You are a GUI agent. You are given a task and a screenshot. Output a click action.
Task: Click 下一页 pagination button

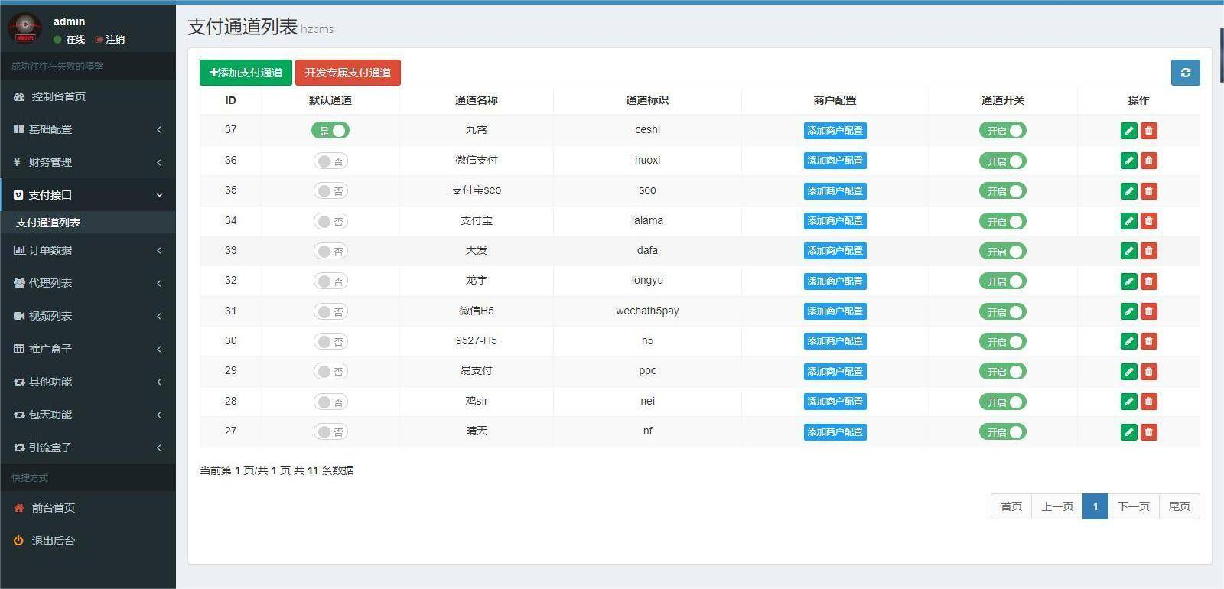1134,506
